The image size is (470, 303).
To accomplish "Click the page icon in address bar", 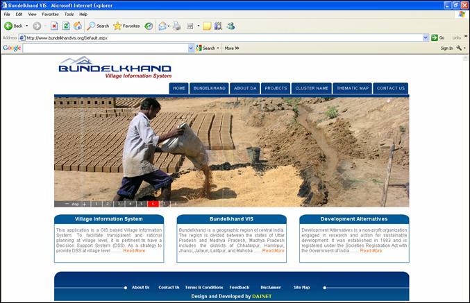I will pyautogui.click(x=22, y=37).
